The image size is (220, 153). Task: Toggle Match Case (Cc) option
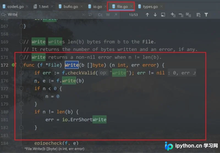pyautogui.click(x=100, y=15)
